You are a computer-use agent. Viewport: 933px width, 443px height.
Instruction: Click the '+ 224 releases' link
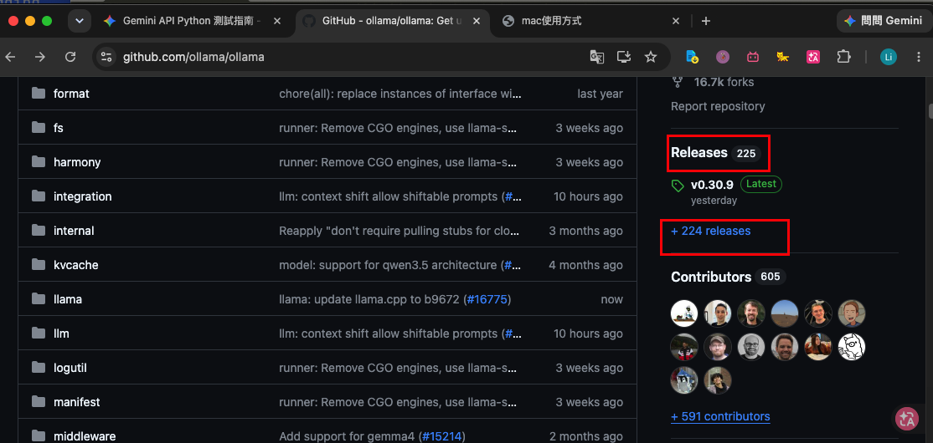[710, 231]
